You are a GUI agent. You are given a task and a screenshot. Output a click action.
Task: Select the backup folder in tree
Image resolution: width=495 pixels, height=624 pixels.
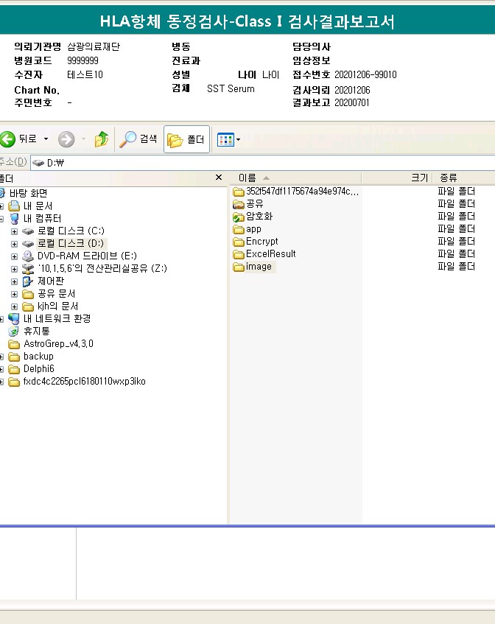(38, 356)
